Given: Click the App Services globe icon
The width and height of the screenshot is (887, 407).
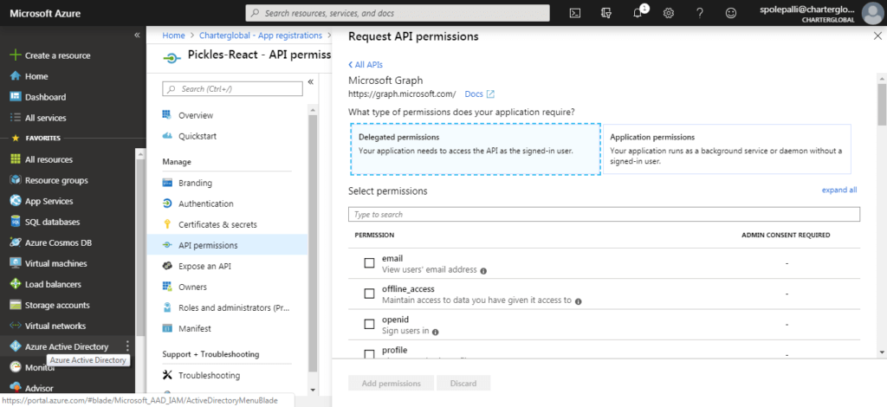Looking at the screenshot, I should [x=16, y=201].
